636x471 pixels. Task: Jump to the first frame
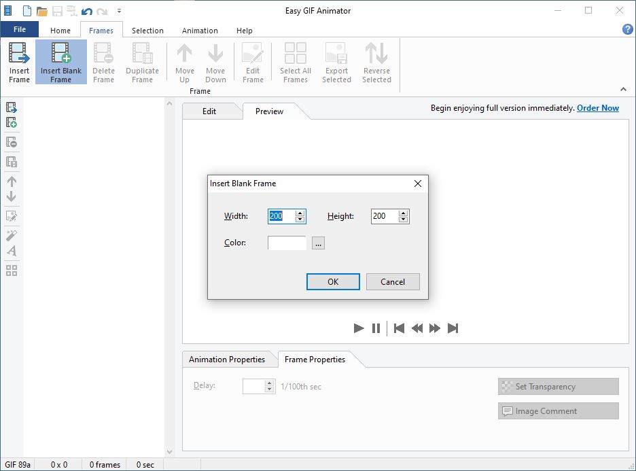(x=399, y=328)
